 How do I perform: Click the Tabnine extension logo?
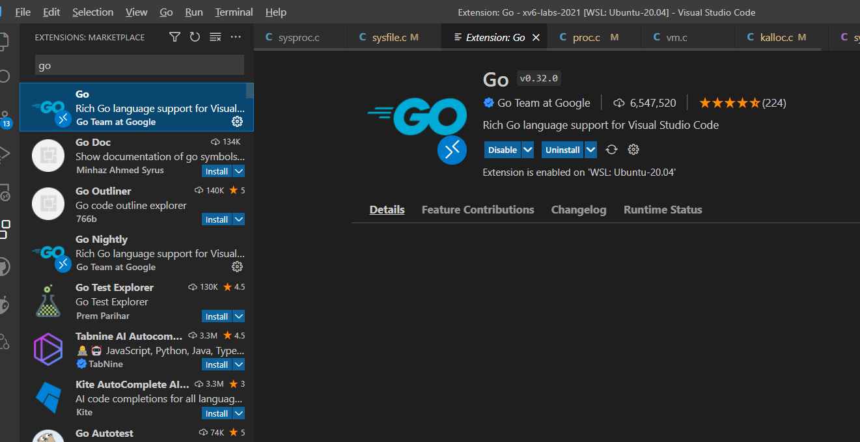pyautogui.click(x=48, y=349)
